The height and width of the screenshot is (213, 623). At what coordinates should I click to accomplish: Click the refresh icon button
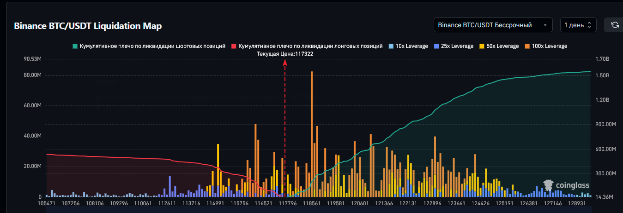click(615, 25)
